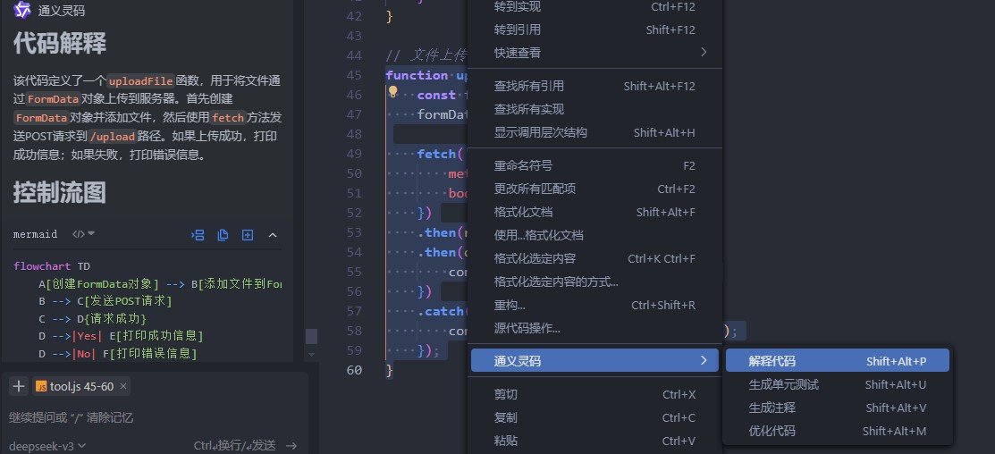Viewport: 995px width, 454px height.
Task: Copy the mermaid code block
Action: click(x=223, y=235)
